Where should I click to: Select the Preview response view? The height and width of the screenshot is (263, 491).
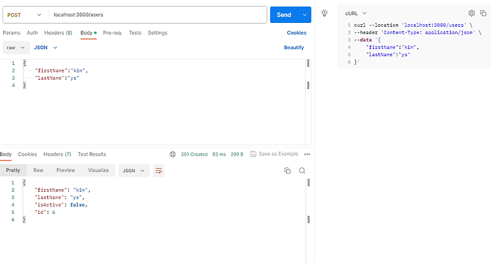point(65,170)
